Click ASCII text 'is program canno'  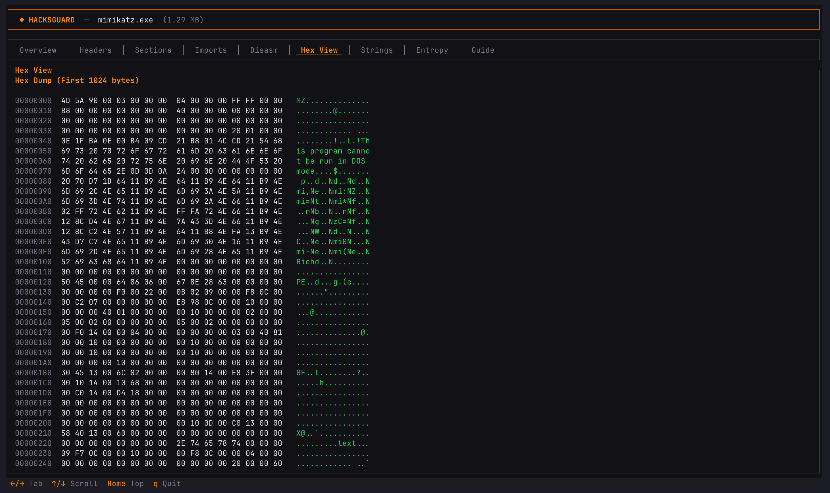[333, 151]
